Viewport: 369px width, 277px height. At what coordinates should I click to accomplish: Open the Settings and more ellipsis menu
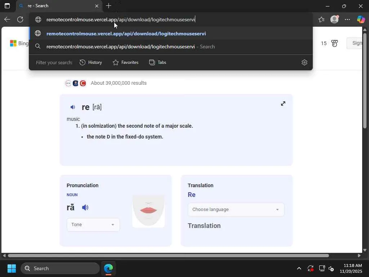347,19
